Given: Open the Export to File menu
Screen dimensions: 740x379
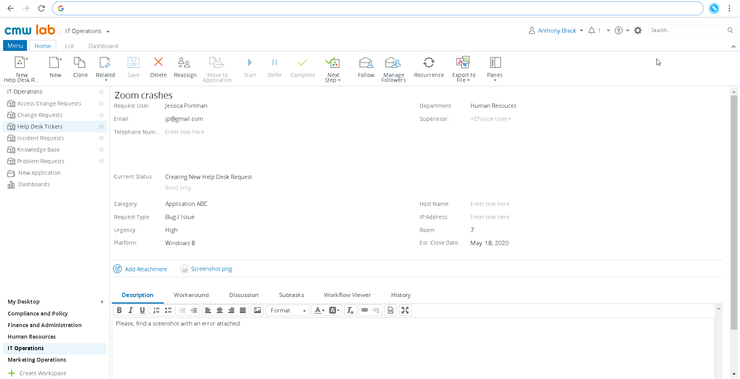Looking at the screenshot, I should pos(463,69).
